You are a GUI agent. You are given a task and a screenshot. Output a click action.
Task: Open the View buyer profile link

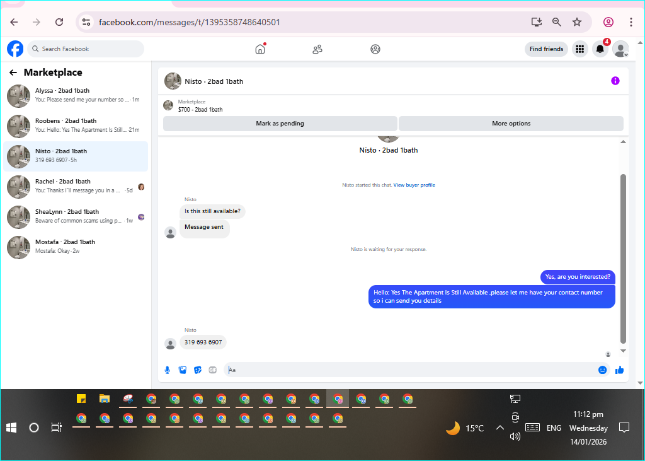pyautogui.click(x=414, y=185)
